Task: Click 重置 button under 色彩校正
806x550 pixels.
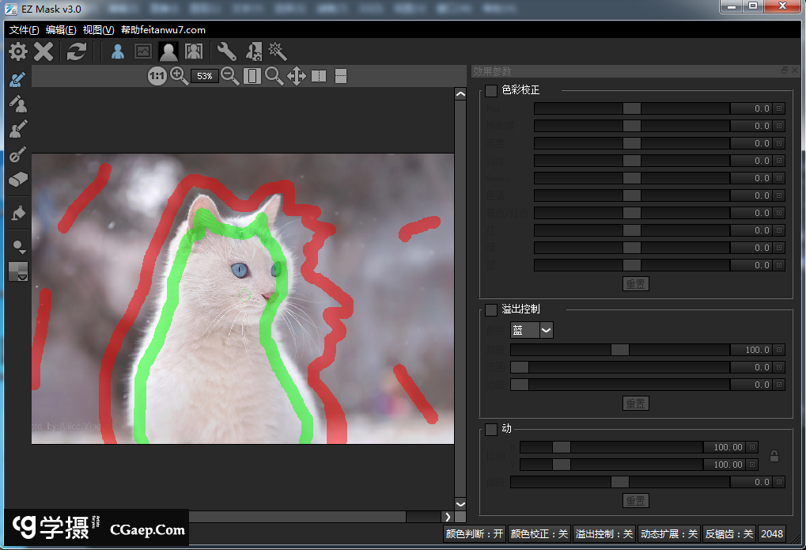Action: coord(636,283)
